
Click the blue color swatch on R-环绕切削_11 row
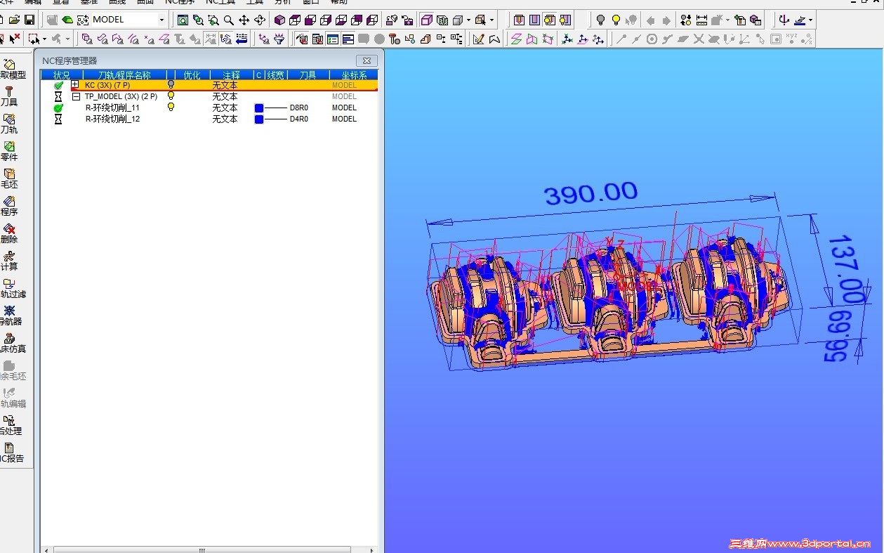(258, 108)
